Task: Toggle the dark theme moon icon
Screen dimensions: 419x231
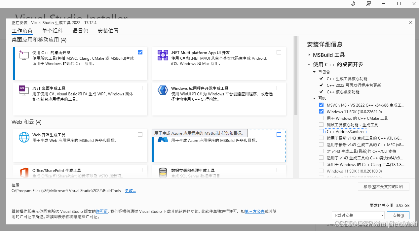Action: tap(353, 4)
